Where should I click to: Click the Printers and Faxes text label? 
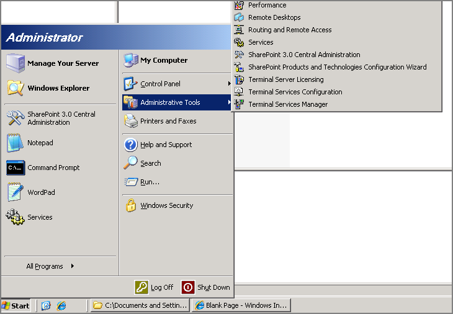[168, 121]
